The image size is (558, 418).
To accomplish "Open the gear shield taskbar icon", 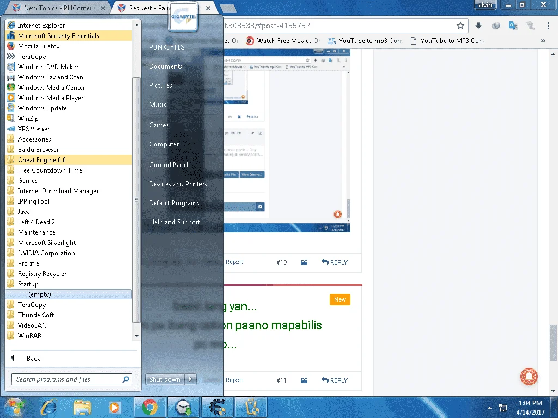I will click(x=217, y=407).
